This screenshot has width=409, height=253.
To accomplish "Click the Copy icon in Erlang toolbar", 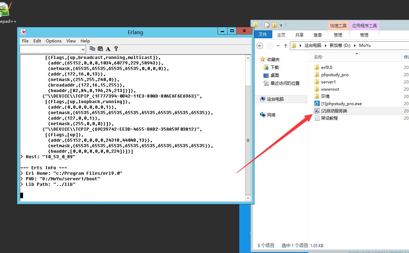I will [x=92, y=49].
